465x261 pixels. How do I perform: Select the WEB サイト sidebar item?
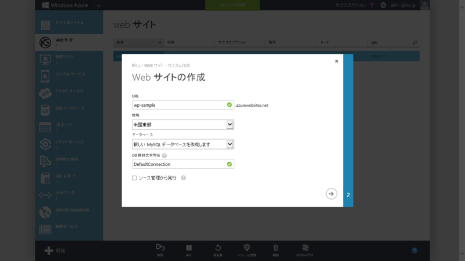pos(69,42)
